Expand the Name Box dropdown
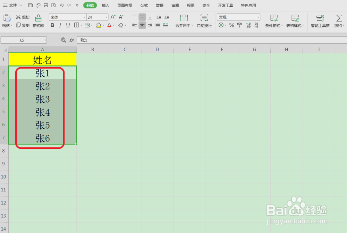 click(45, 40)
